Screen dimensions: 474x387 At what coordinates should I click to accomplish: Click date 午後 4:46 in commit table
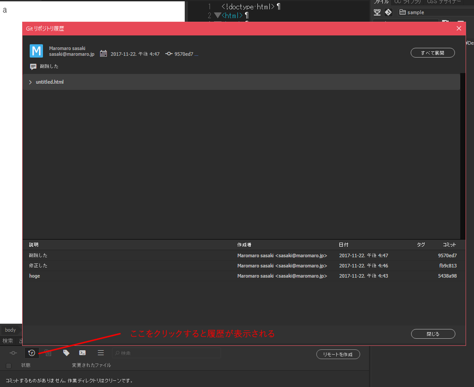[364, 266]
